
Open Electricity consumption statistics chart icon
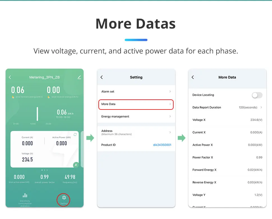tap(25, 195)
